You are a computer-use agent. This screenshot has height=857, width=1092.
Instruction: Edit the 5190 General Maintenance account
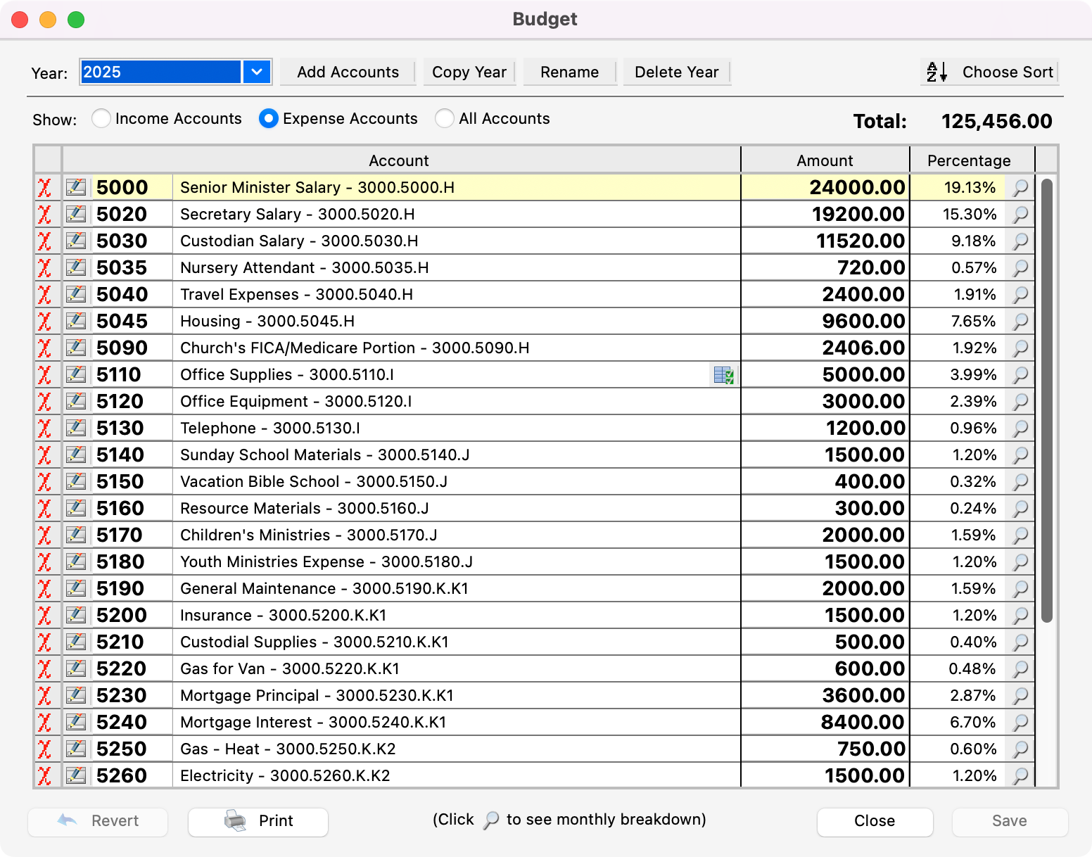point(76,589)
